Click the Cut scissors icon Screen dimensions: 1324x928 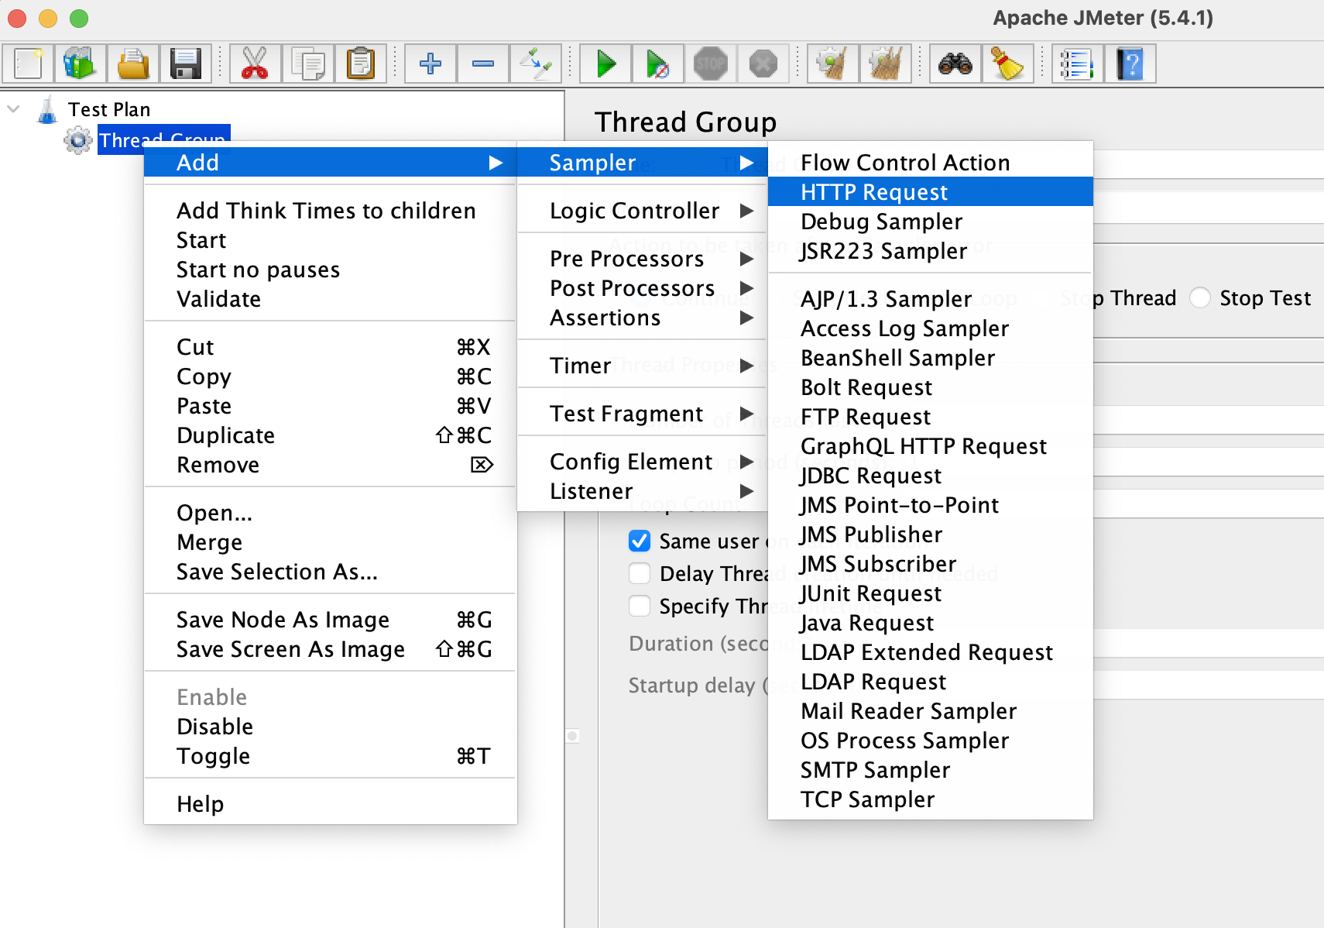click(255, 64)
